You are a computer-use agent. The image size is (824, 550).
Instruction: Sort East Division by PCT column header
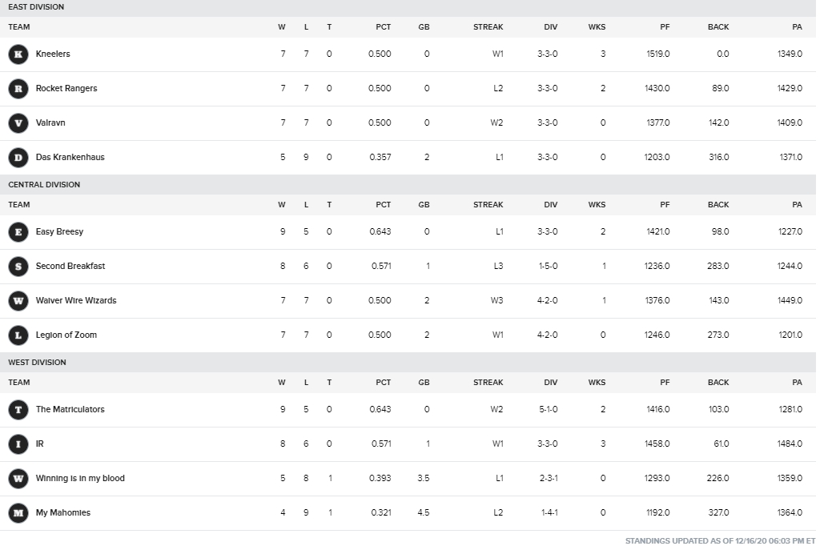point(383,26)
